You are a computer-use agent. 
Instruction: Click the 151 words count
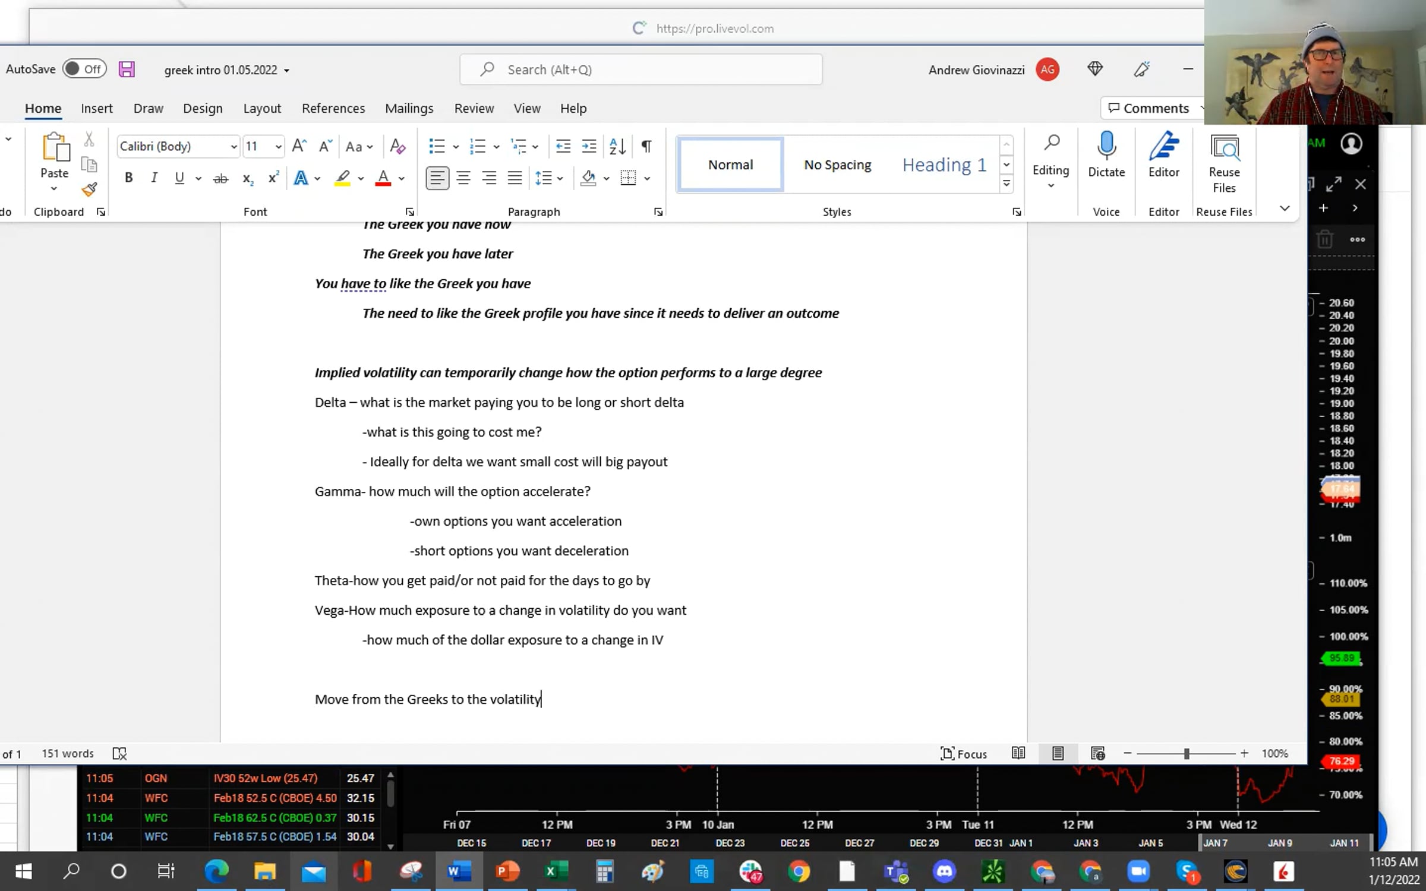[x=68, y=754]
